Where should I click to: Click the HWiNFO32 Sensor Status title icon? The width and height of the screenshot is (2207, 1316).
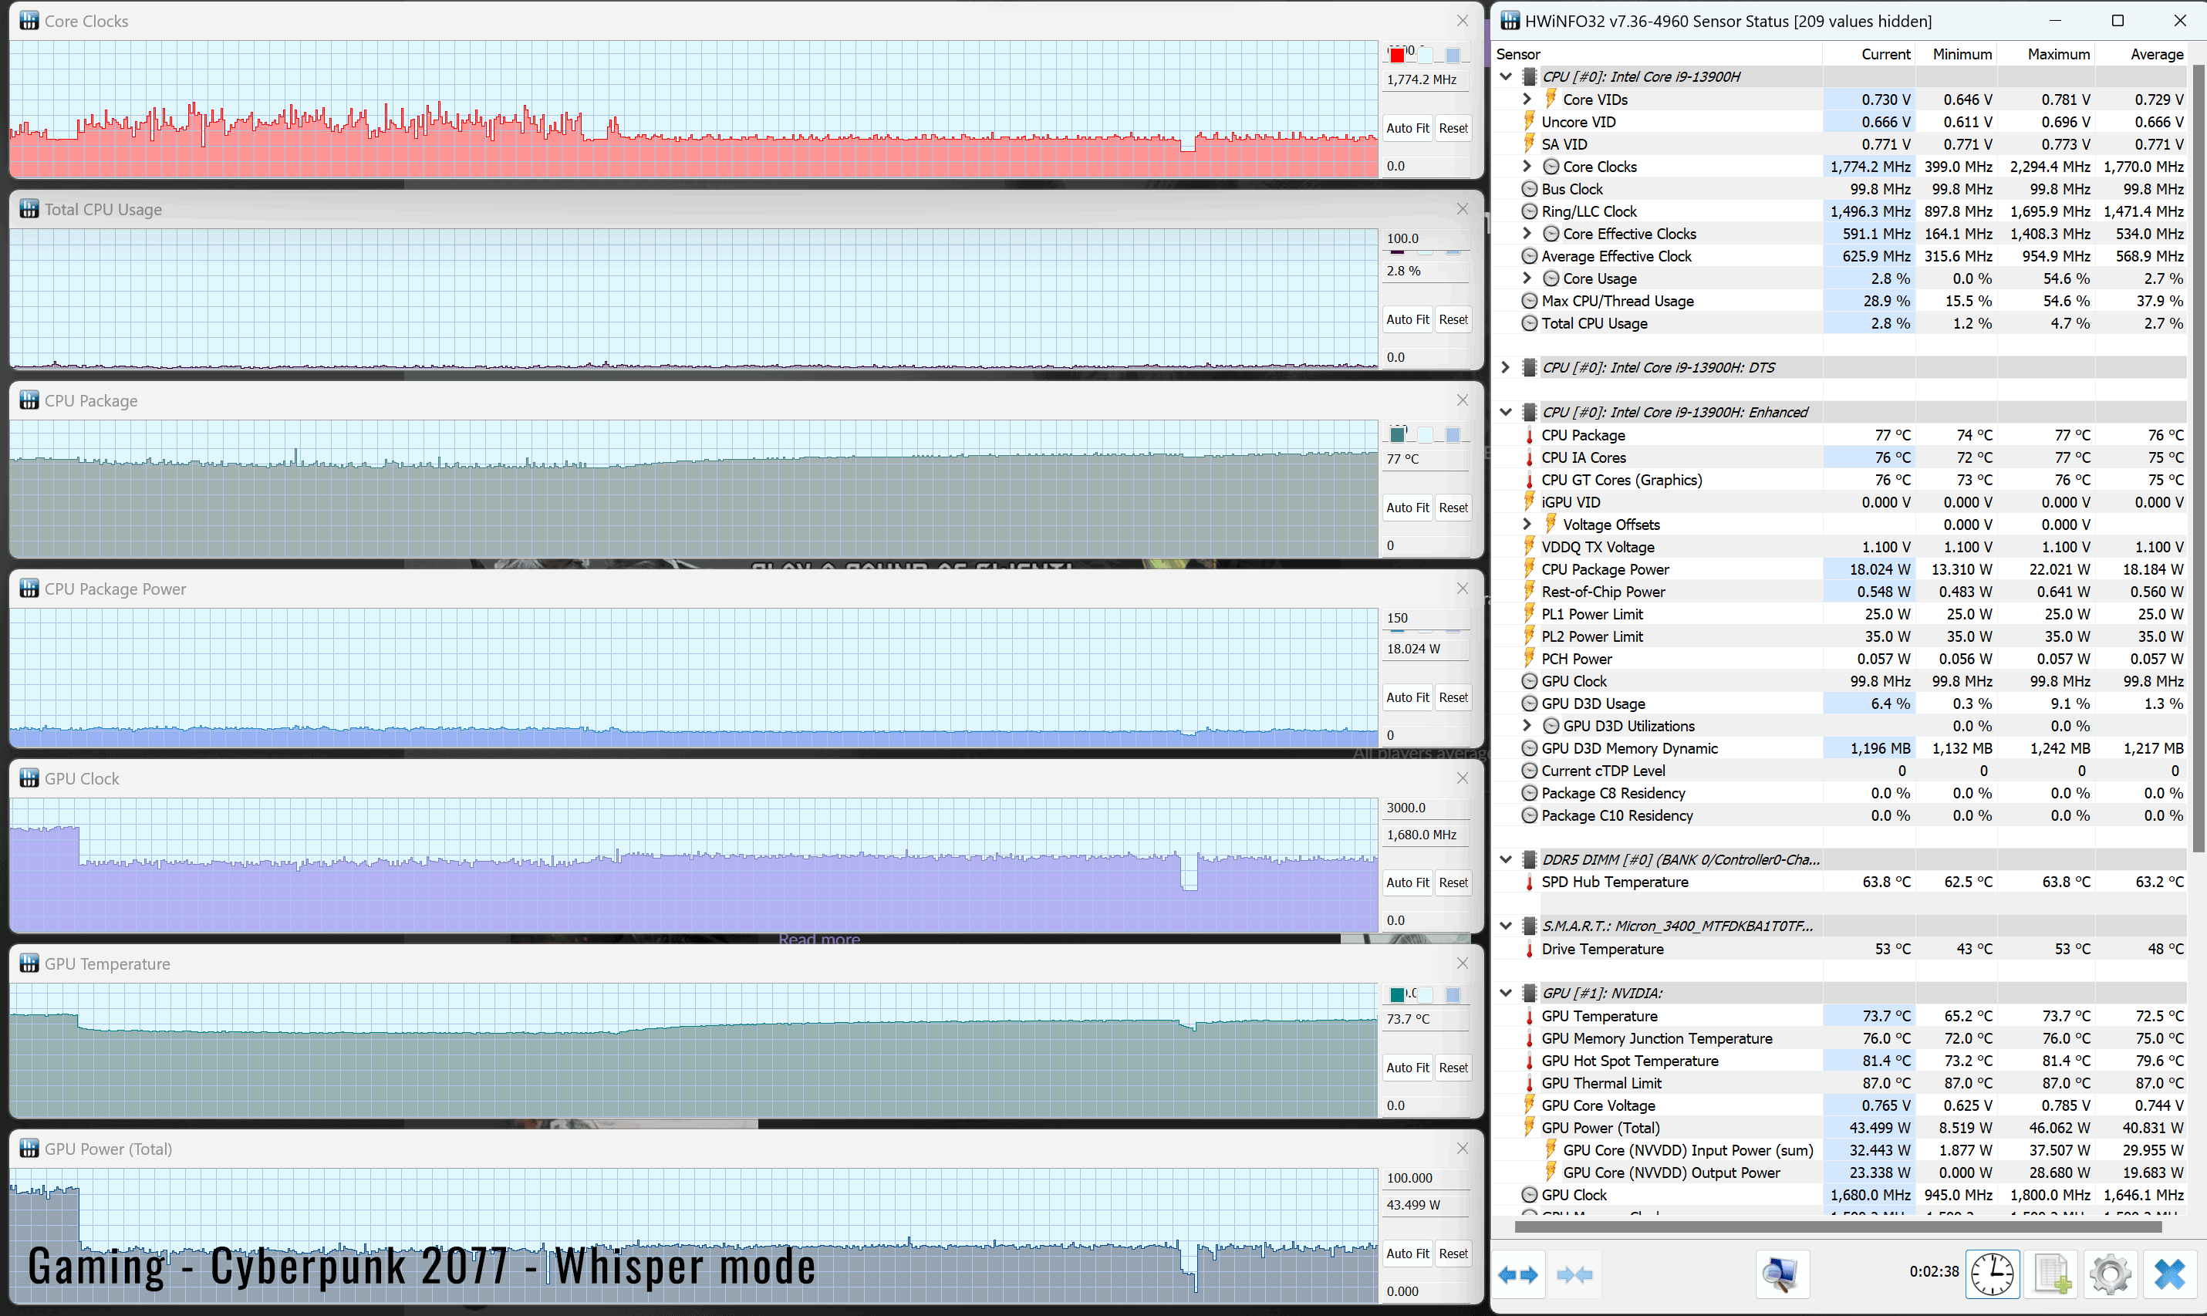[1510, 20]
